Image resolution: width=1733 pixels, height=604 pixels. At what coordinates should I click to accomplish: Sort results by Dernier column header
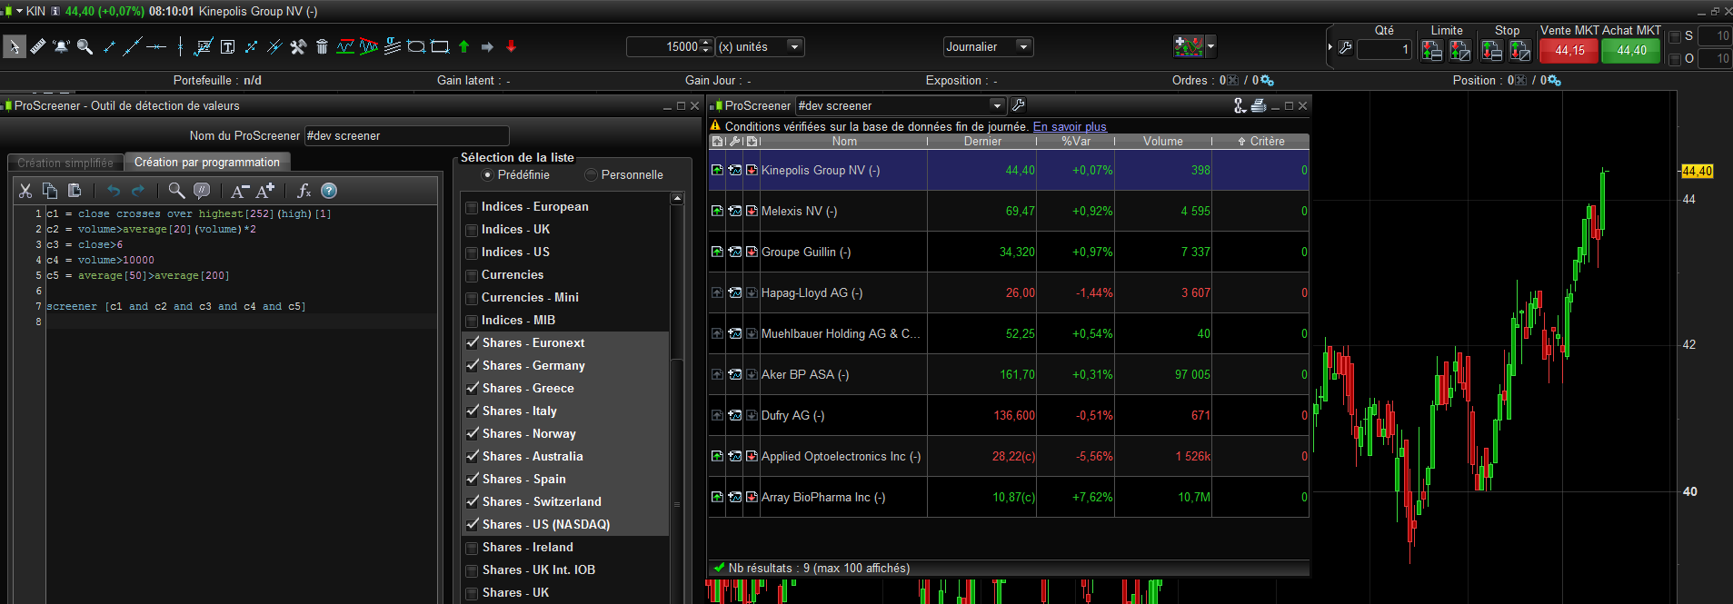tap(982, 142)
